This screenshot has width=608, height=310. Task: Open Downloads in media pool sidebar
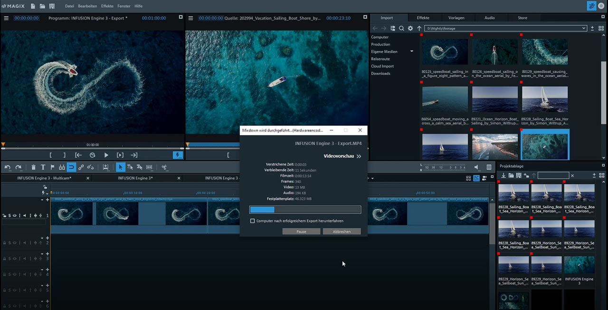[x=381, y=73]
